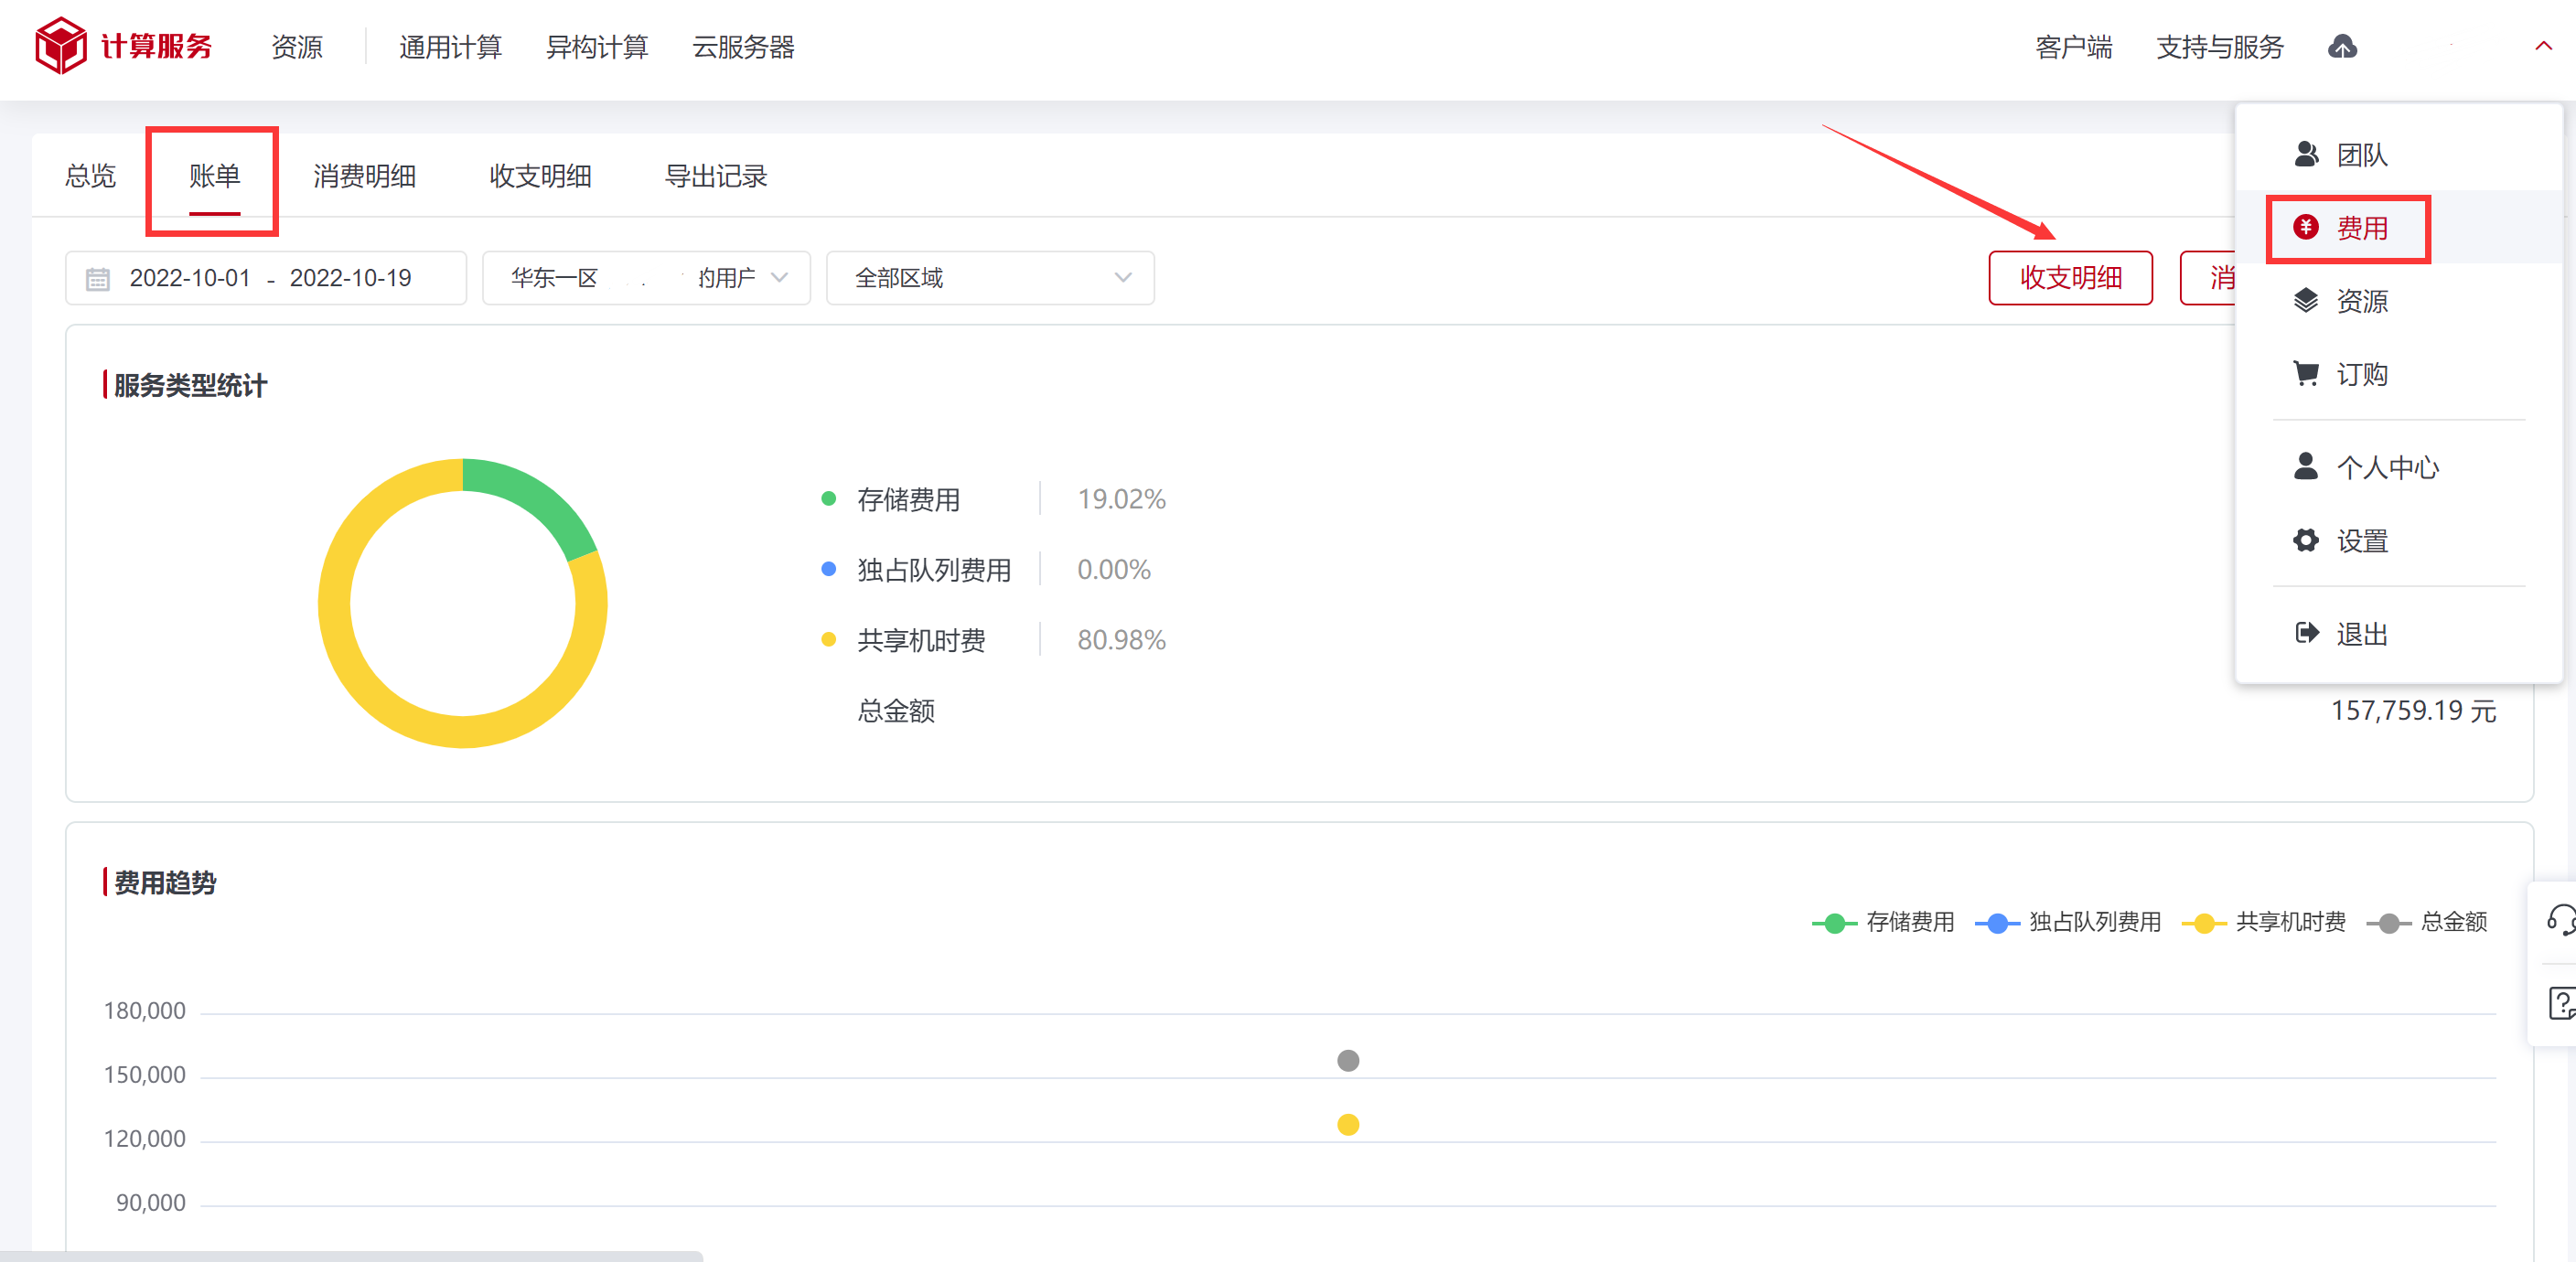This screenshot has width=2576, height=1262.
Task: Click the gray 总金额 data point on the chart
Action: click(x=1348, y=1060)
